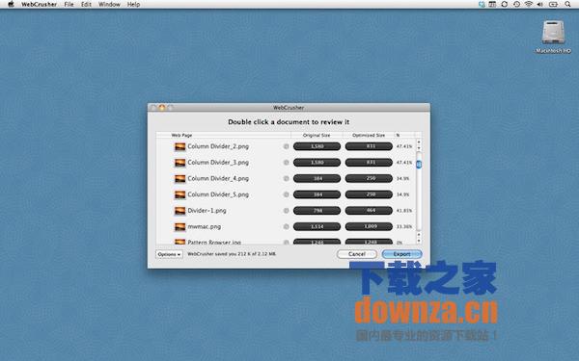
Task: Click the original size bar for Column Divider_2.png
Action: [317, 146]
